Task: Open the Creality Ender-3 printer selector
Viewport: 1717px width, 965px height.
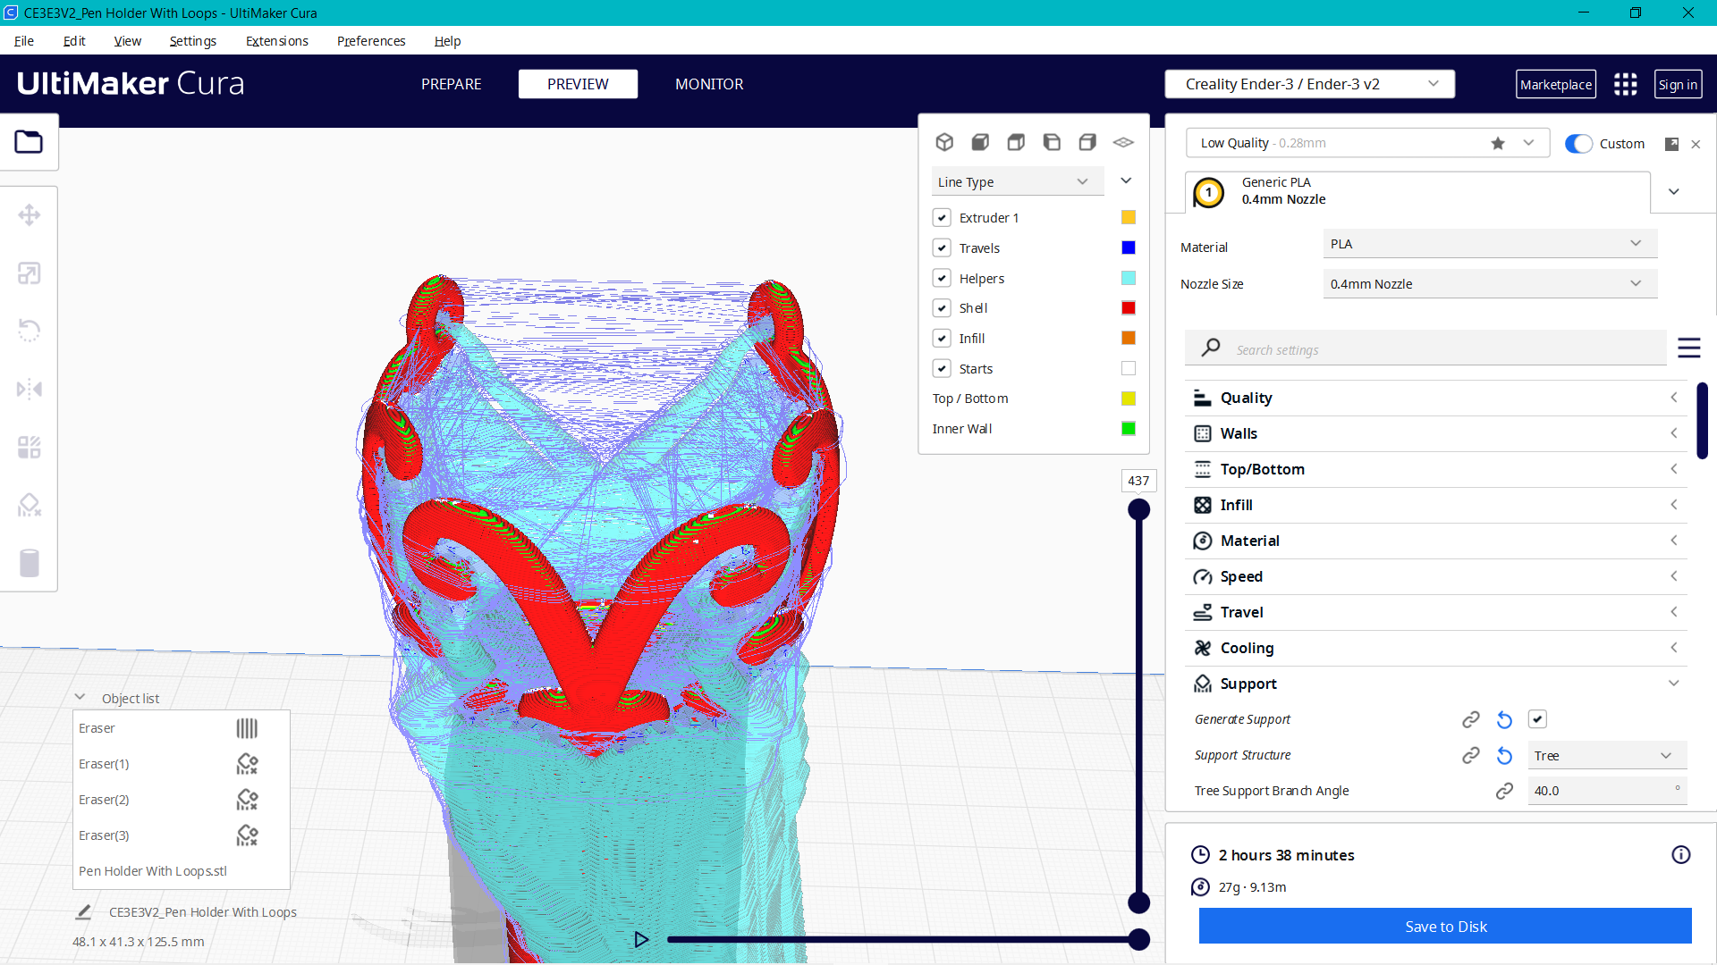Action: (x=1309, y=84)
